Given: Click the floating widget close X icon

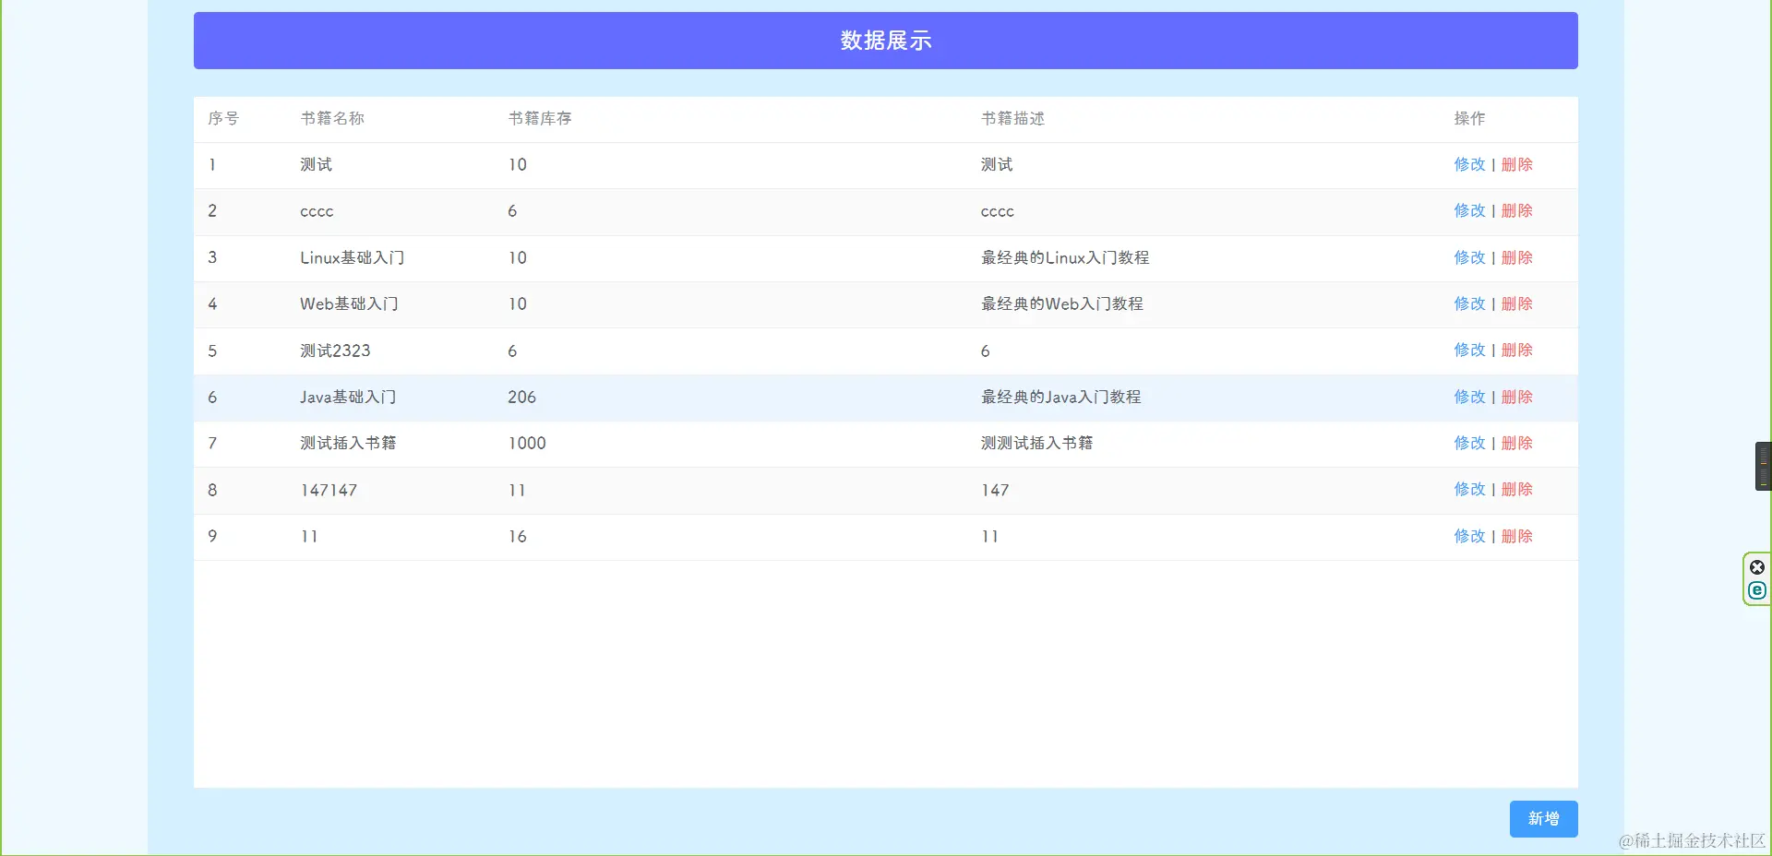Looking at the screenshot, I should (1757, 567).
